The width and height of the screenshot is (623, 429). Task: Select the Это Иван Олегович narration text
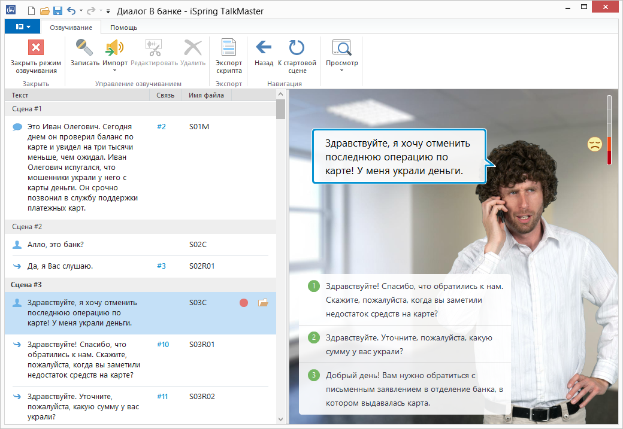(83, 168)
